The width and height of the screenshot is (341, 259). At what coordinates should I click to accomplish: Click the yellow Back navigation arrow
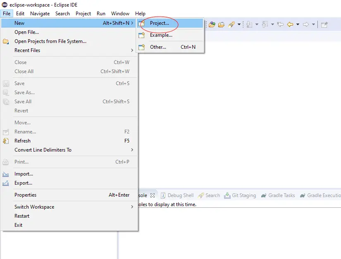coord(290,24)
